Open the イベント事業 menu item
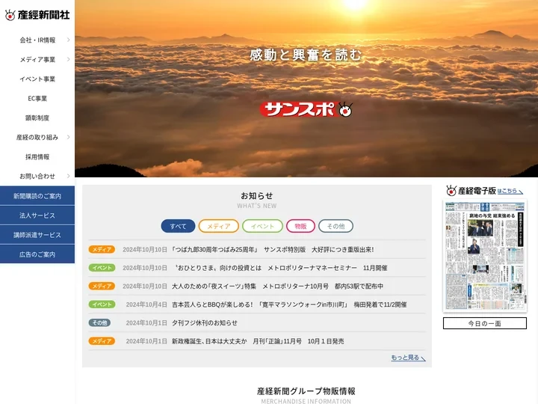The height and width of the screenshot is (404, 538). click(x=37, y=79)
